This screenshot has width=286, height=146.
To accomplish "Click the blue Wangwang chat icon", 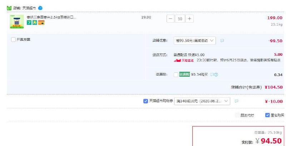I will [x=40, y=7].
